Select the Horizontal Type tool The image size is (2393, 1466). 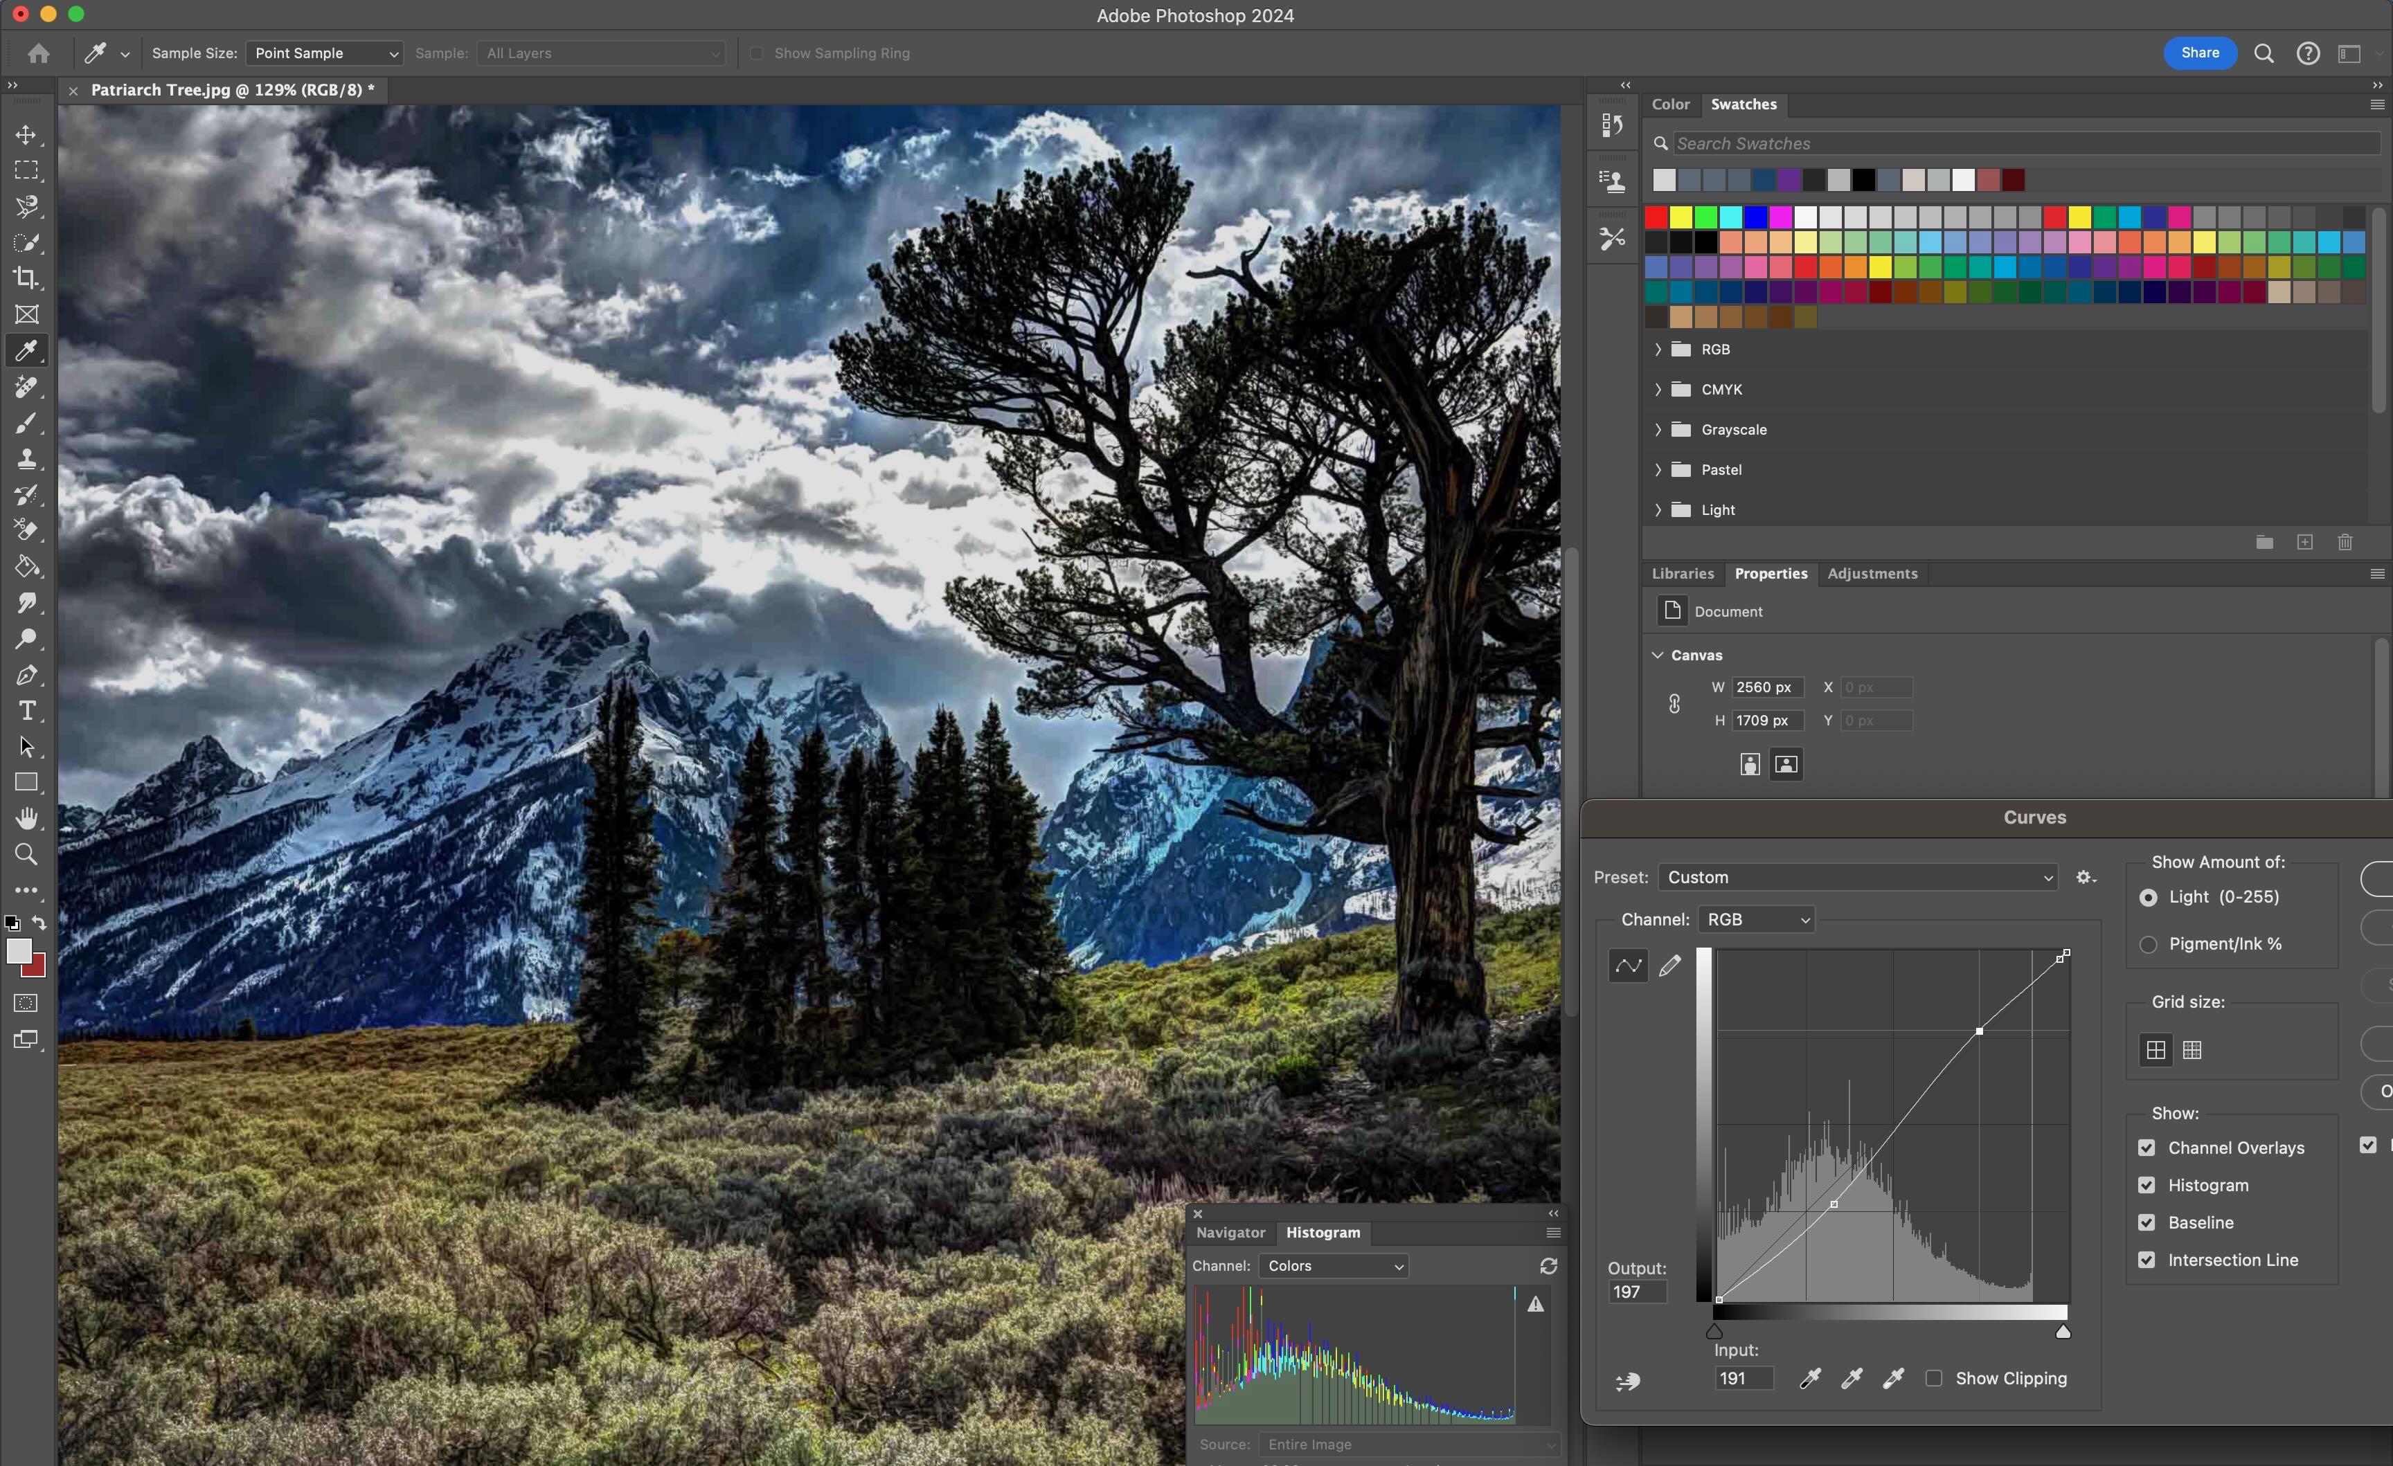tap(26, 711)
